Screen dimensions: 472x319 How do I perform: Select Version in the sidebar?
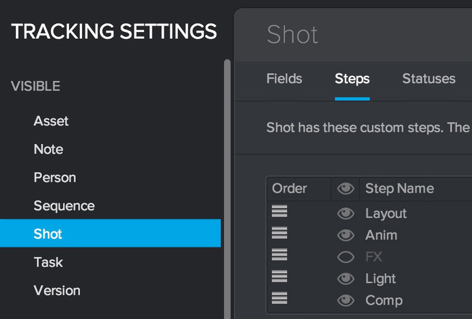57,290
